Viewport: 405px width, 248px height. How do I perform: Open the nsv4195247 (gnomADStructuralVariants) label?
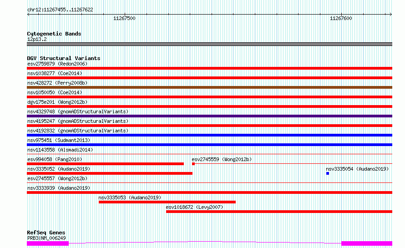click(78, 121)
